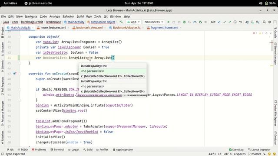
Task: Click the Sync Project with Gradle icon
Action: 247,22
